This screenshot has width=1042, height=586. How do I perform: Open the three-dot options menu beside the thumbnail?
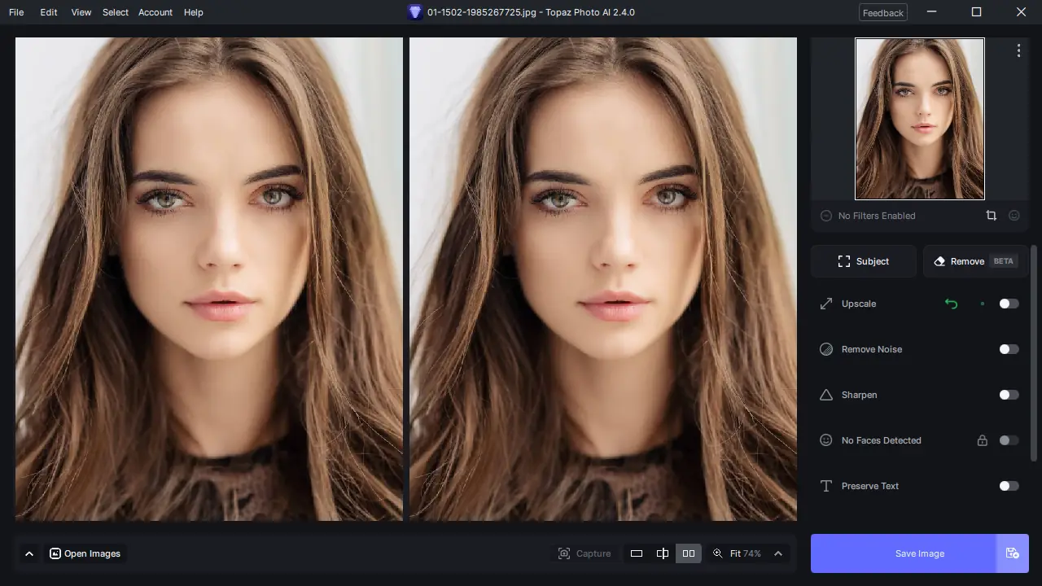tap(1018, 50)
